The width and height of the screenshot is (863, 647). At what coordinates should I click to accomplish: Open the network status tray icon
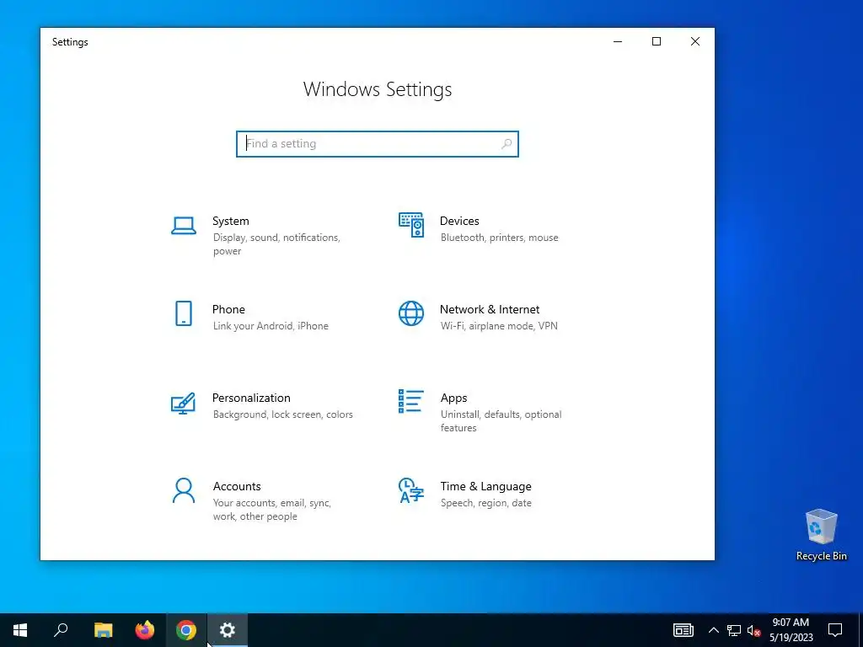pos(734,630)
